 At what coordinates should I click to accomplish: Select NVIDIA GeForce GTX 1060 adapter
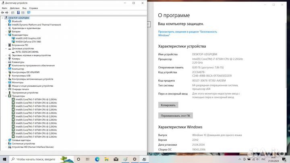tap(28, 42)
